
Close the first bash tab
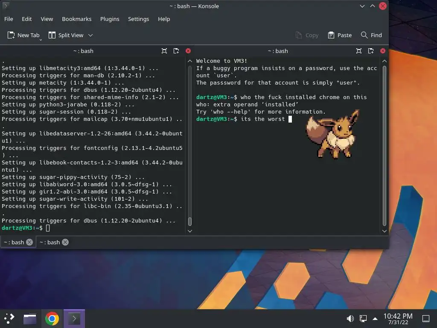(x=29, y=242)
